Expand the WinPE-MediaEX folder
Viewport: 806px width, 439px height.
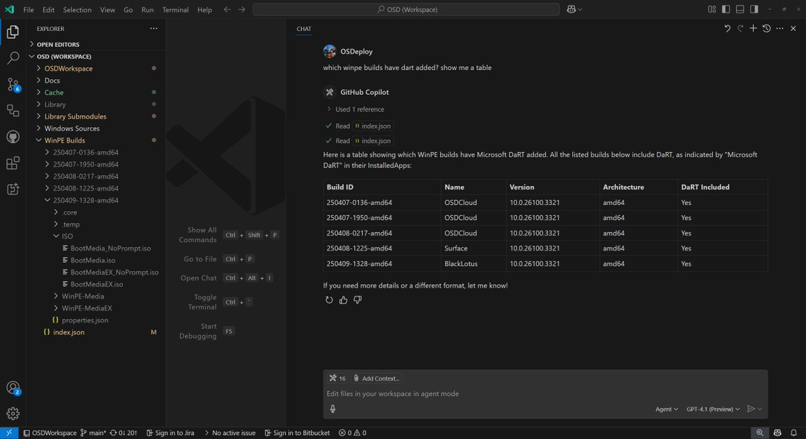[x=96, y=308]
